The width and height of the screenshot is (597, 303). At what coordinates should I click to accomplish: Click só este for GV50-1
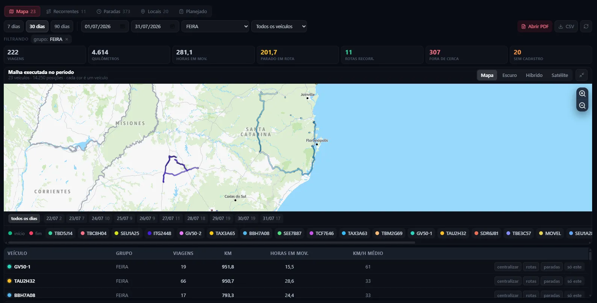click(x=574, y=267)
